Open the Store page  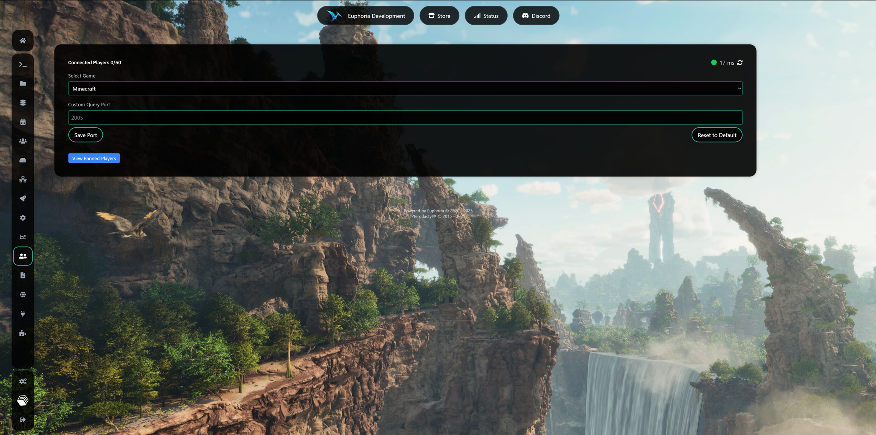(x=439, y=16)
